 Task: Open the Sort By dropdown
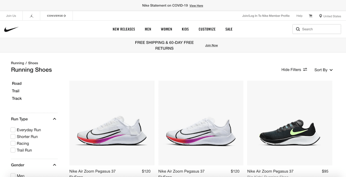pos(323,70)
